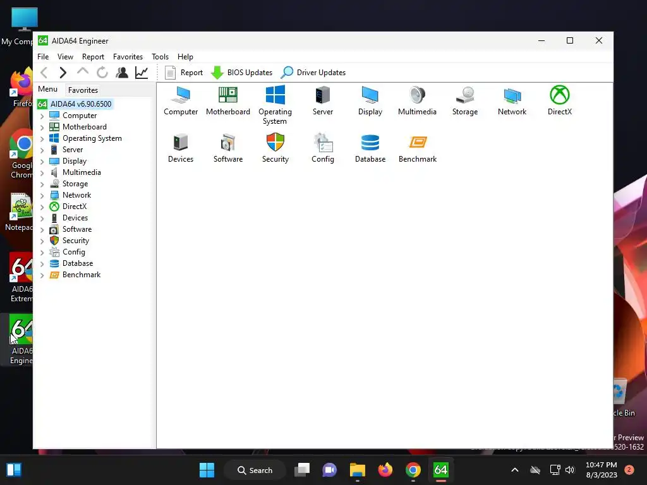
Task: Click the BIOS Updates button
Action: [242, 73]
